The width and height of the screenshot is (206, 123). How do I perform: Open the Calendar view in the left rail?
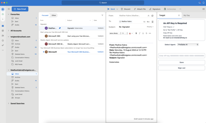pos(3,31)
